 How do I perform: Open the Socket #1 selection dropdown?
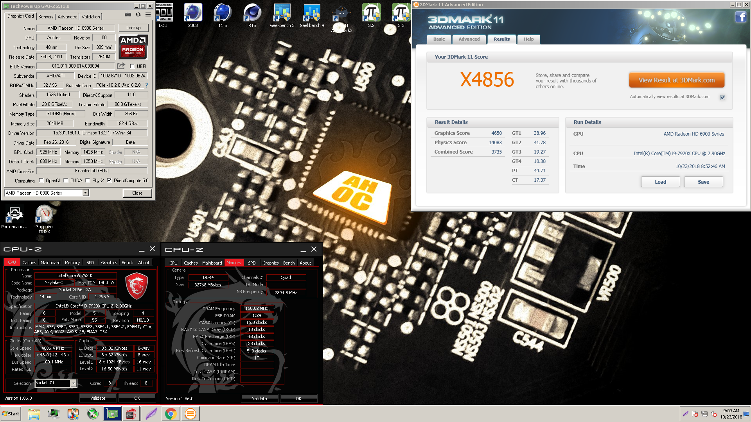[x=73, y=383]
